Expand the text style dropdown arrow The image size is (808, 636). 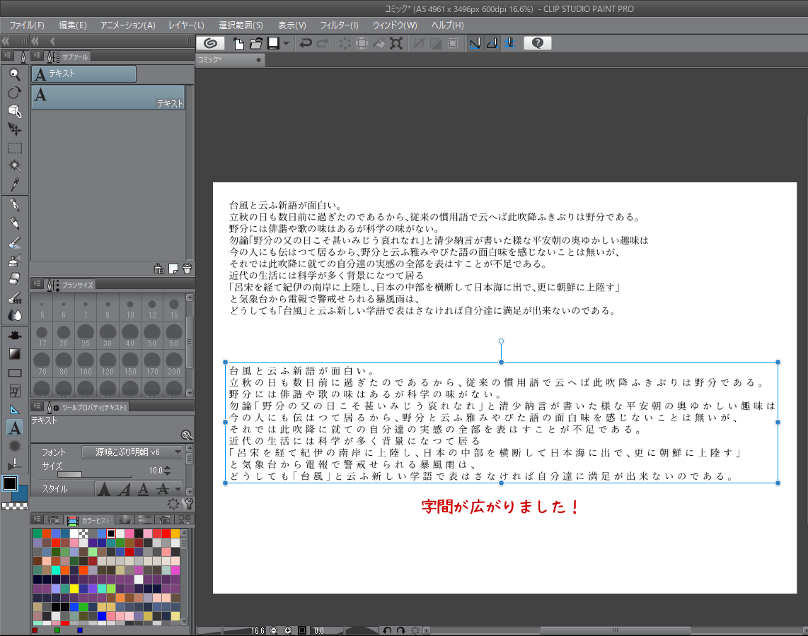click(x=178, y=488)
